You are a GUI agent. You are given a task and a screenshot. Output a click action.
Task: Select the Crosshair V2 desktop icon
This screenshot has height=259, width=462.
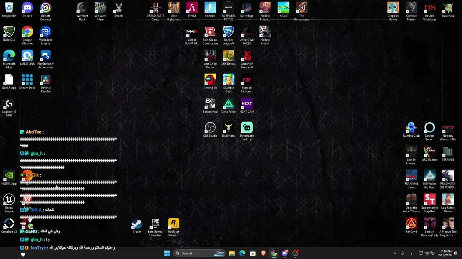[x=9, y=226]
